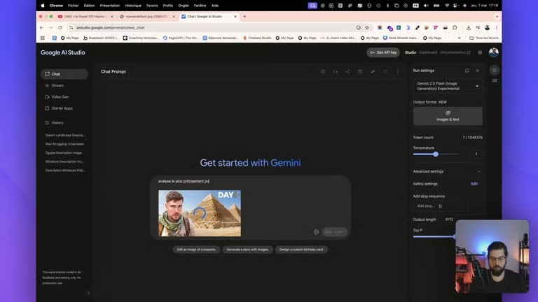Viewport: 538px width, 302px height.
Task: Open the Documentation external link
Action: pos(455,52)
